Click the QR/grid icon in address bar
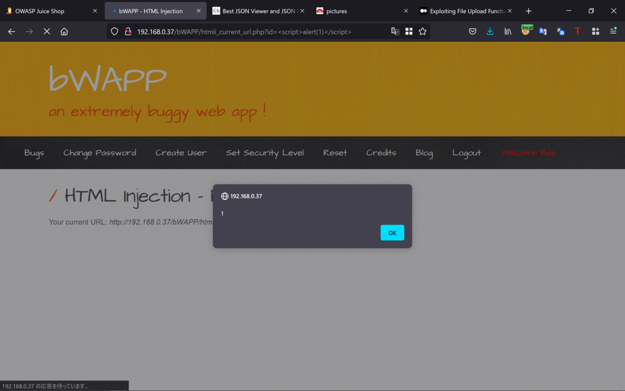This screenshot has height=391, width=625. pos(409,31)
